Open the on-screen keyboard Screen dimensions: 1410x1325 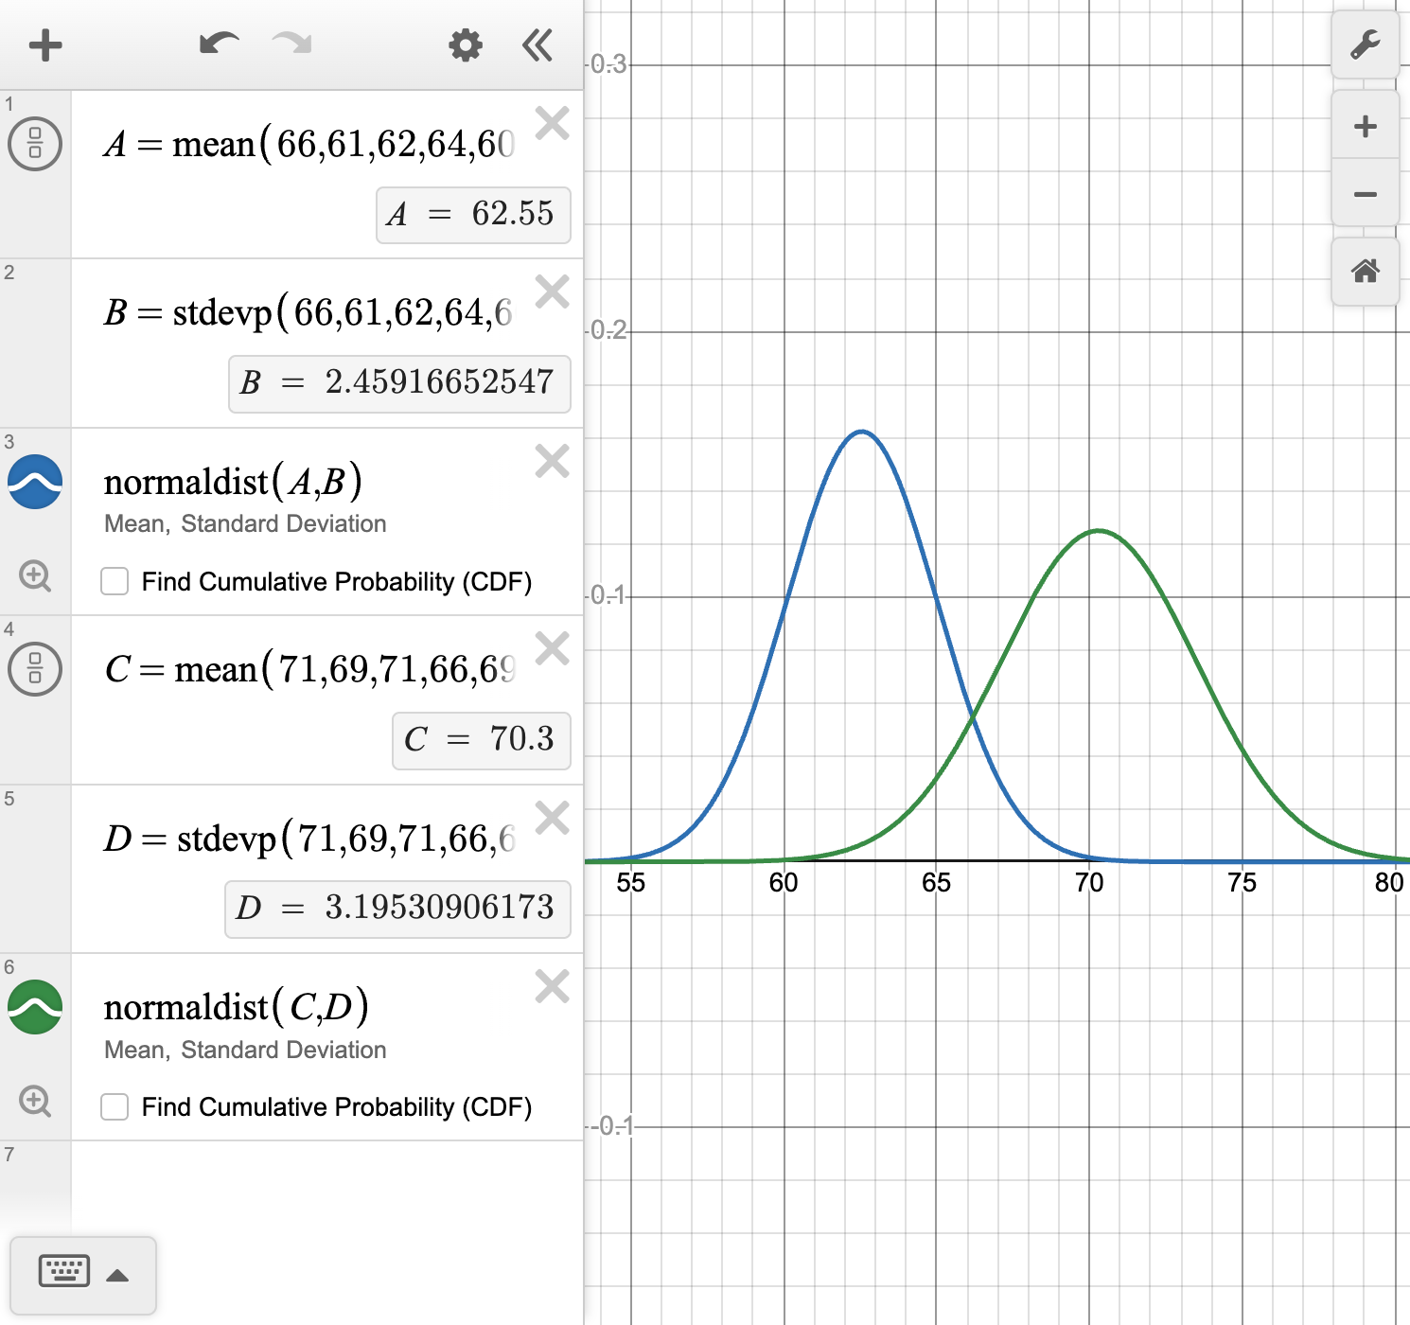click(63, 1272)
